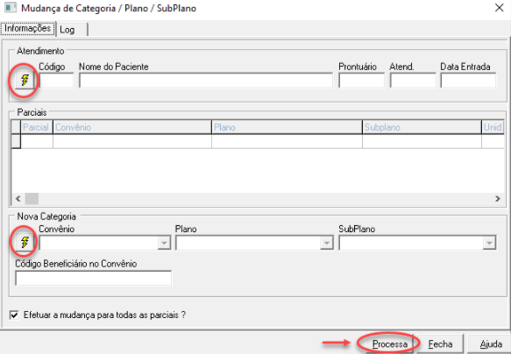Screen dimensions: 511x354
Task: Close the Mudança de Categoria window
Action: coord(499,8)
